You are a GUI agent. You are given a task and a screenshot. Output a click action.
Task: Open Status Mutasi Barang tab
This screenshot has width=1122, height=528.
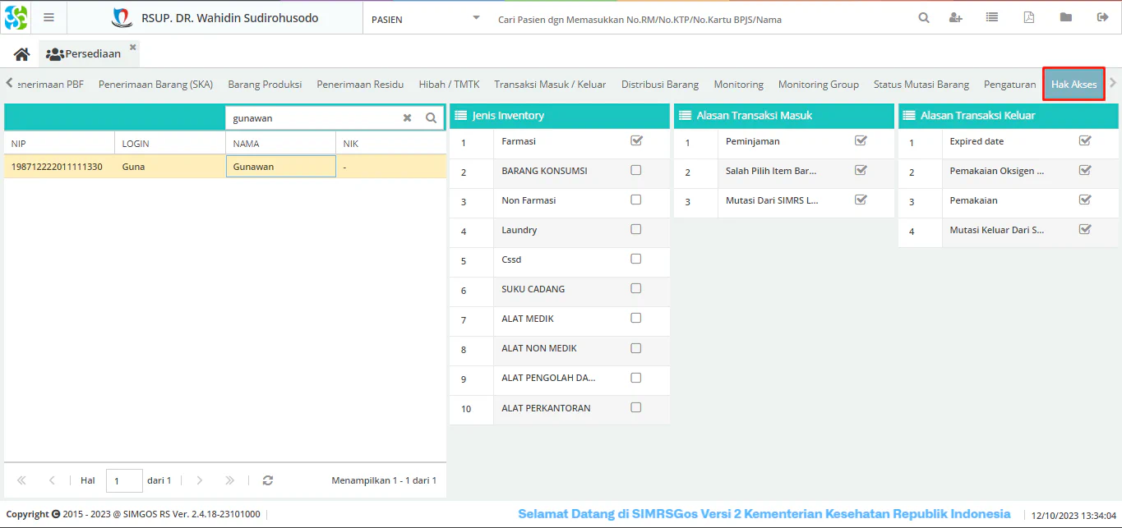(921, 85)
